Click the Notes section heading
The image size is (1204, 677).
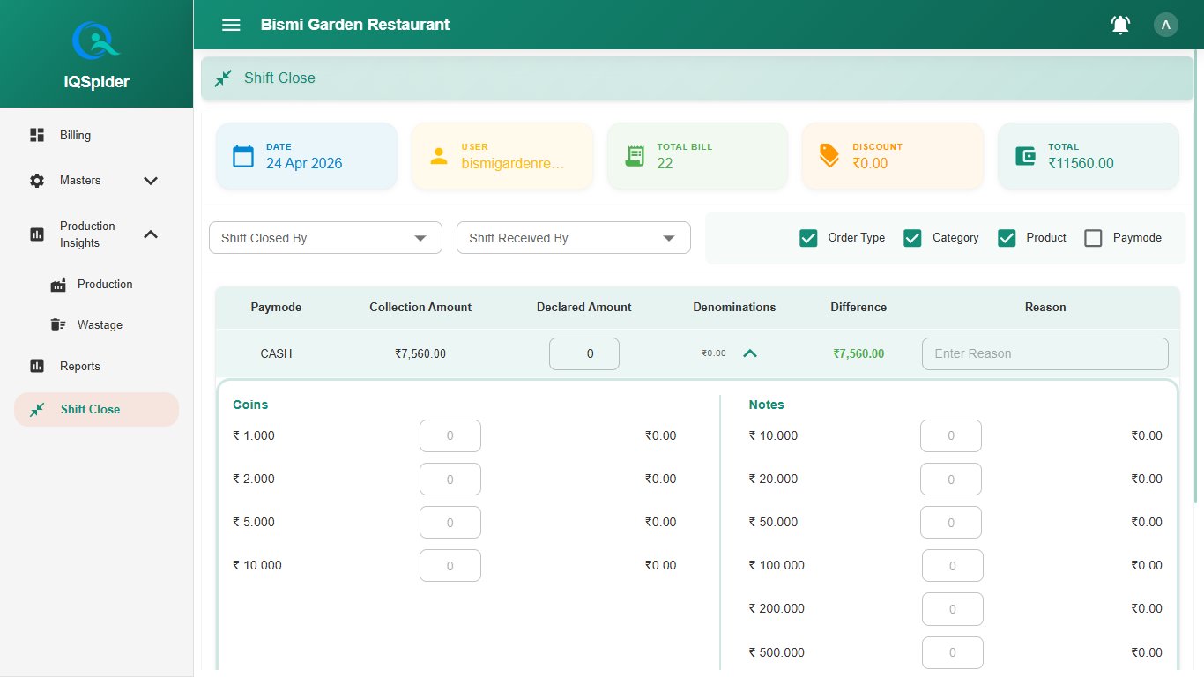tap(767, 405)
